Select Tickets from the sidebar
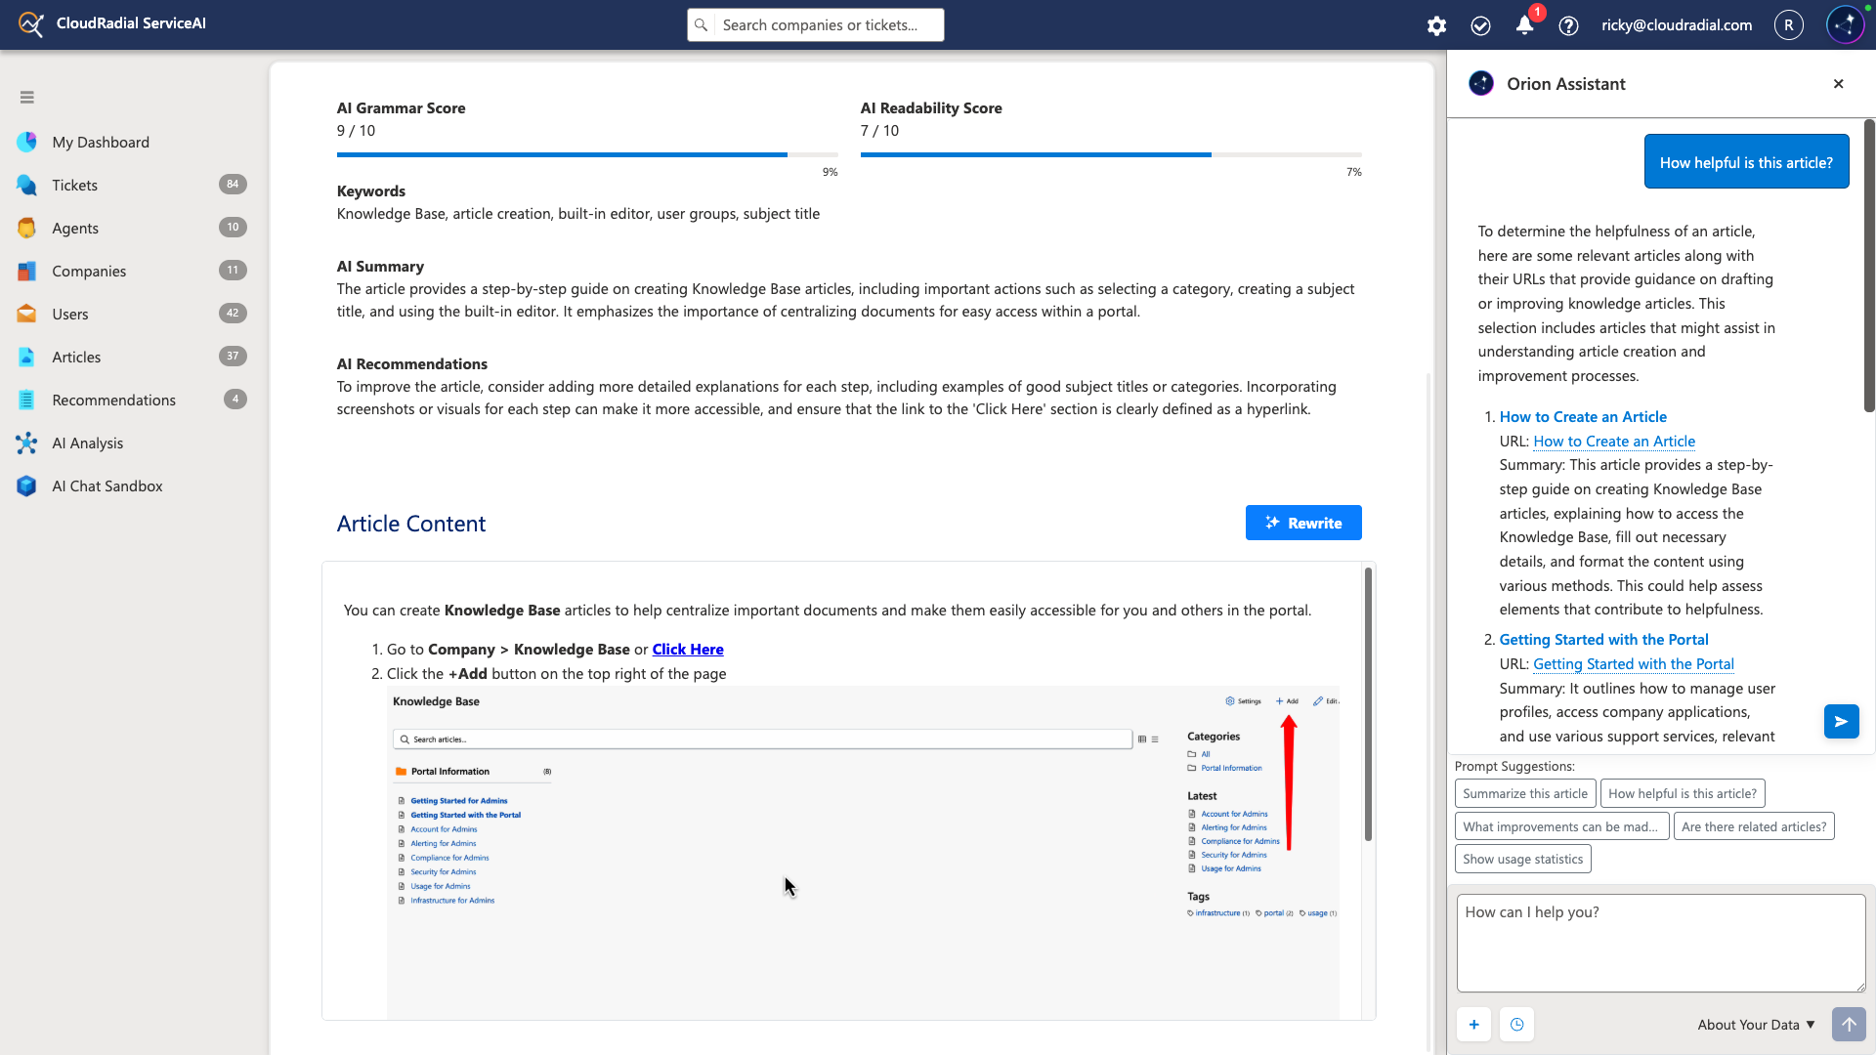Screen dimensions: 1876x1055 75,185
